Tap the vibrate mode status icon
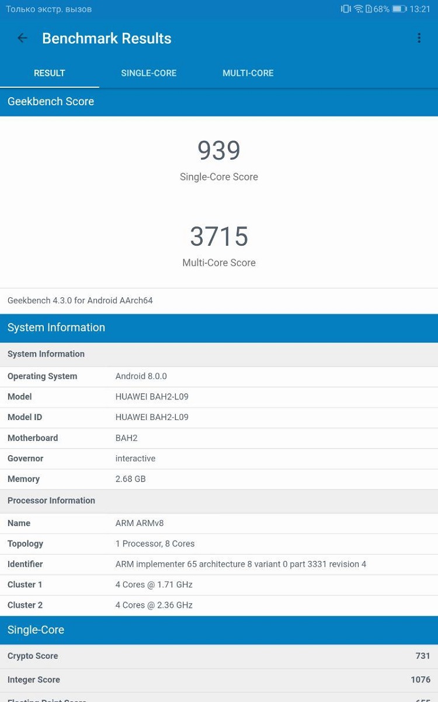This screenshot has width=438, height=702. pyautogui.click(x=346, y=9)
